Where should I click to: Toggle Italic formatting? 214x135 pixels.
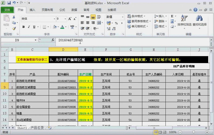29,27
